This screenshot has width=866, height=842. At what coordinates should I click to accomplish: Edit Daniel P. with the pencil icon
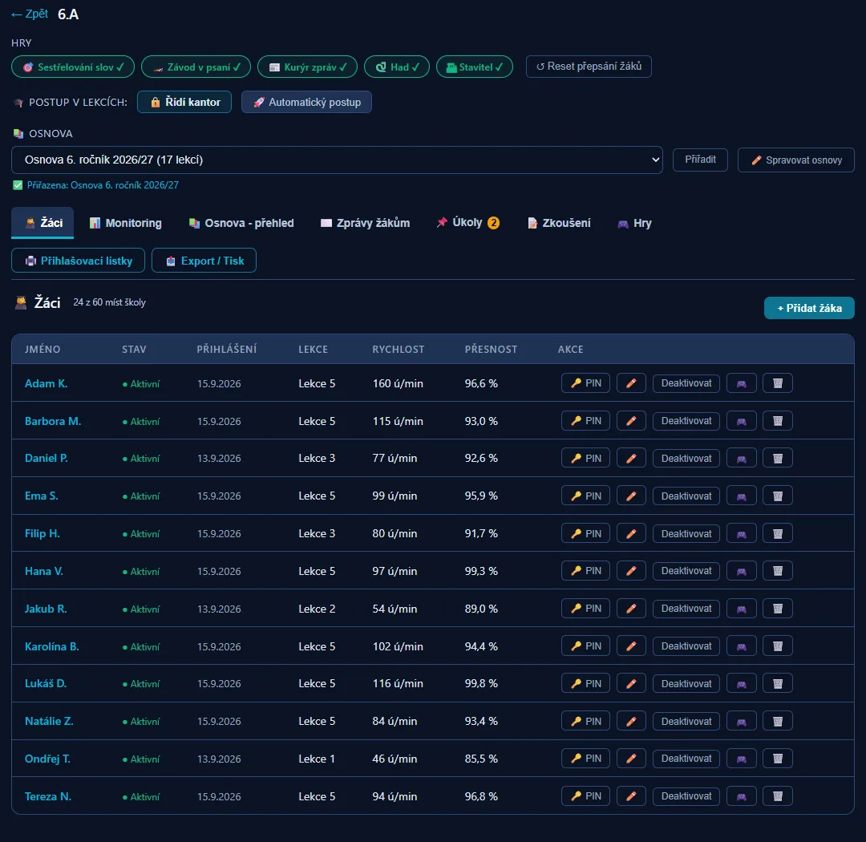click(x=631, y=459)
